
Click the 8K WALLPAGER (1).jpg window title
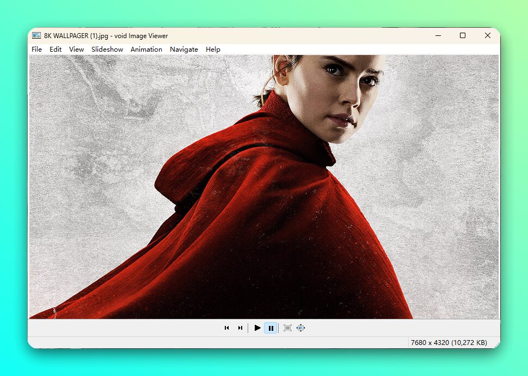(x=106, y=36)
